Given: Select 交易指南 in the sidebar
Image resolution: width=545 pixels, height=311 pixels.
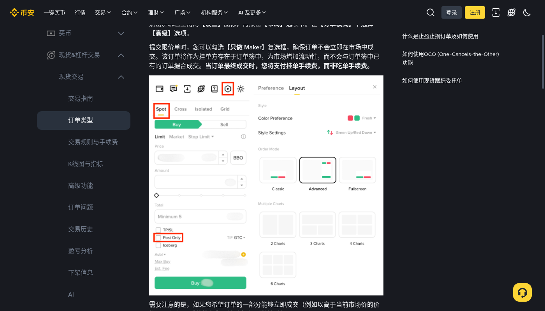Looking at the screenshot, I should 84,99.
